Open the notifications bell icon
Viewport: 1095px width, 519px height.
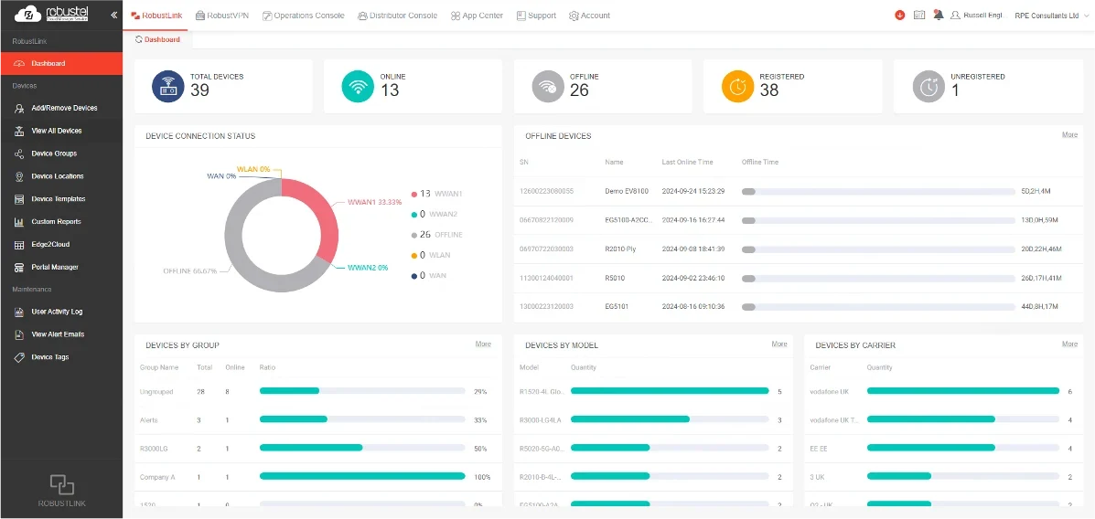[938, 16]
